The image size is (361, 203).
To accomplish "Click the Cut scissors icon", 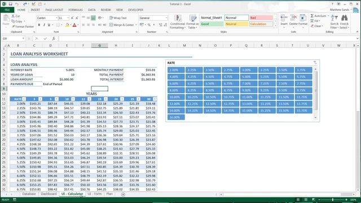I will (14, 16).
